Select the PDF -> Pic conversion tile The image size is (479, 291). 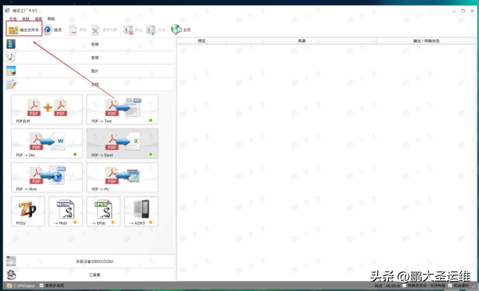122,177
